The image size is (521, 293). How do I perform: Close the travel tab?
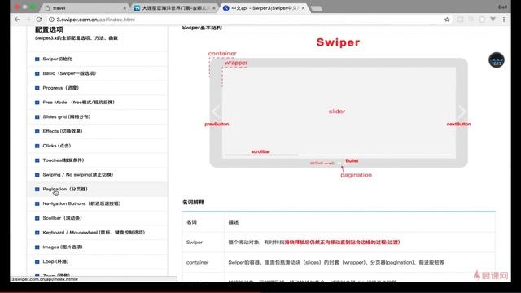[x=125, y=7]
